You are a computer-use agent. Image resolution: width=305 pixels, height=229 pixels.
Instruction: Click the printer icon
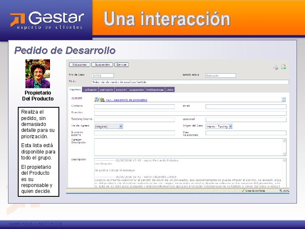point(276,67)
